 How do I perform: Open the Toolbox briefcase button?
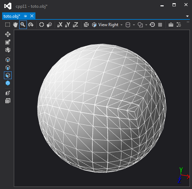[x=171, y=25]
